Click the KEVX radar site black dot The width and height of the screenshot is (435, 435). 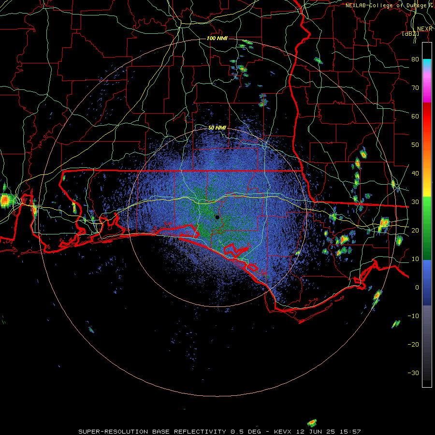(217, 217)
